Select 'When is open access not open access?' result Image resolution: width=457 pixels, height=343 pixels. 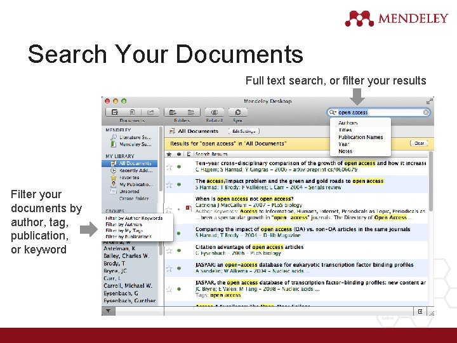click(296, 208)
